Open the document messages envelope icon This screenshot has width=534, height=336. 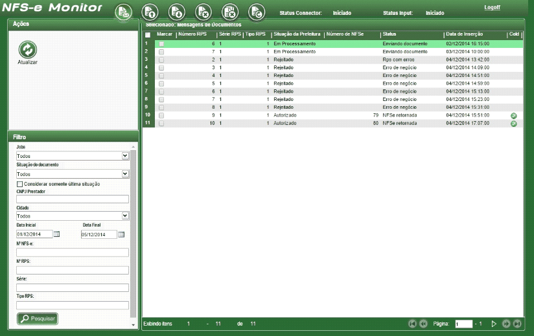(x=123, y=12)
